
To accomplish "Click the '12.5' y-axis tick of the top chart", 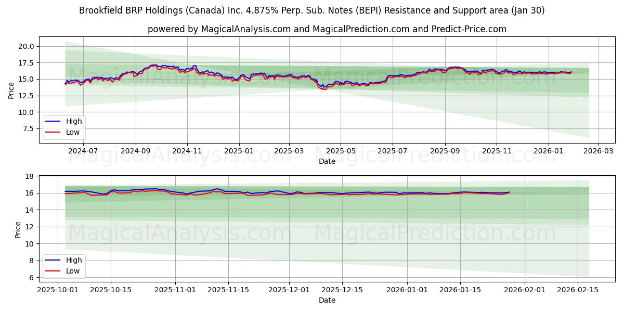I will (x=27, y=96).
